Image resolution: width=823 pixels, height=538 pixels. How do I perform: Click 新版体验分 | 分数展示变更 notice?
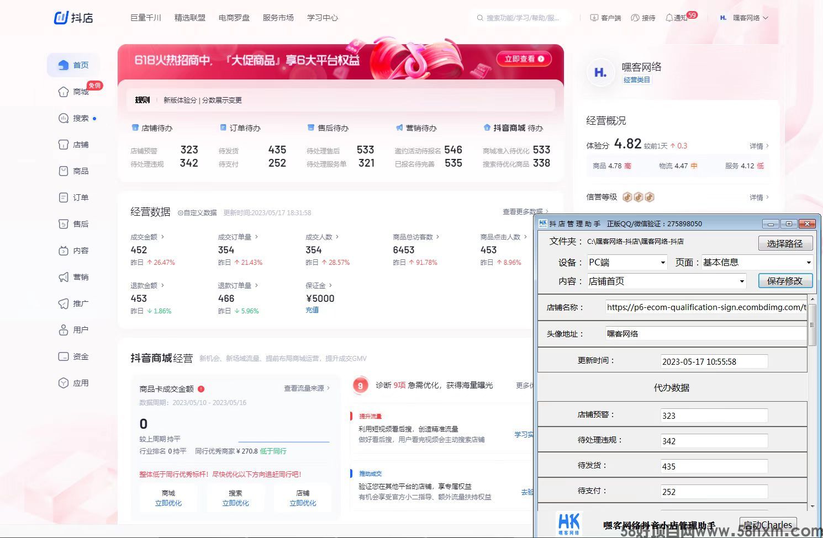point(203,100)
